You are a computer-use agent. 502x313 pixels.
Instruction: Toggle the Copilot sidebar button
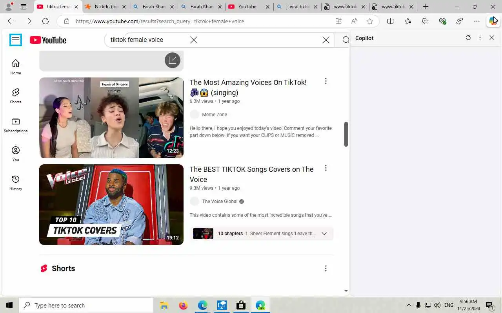(493, 21)
